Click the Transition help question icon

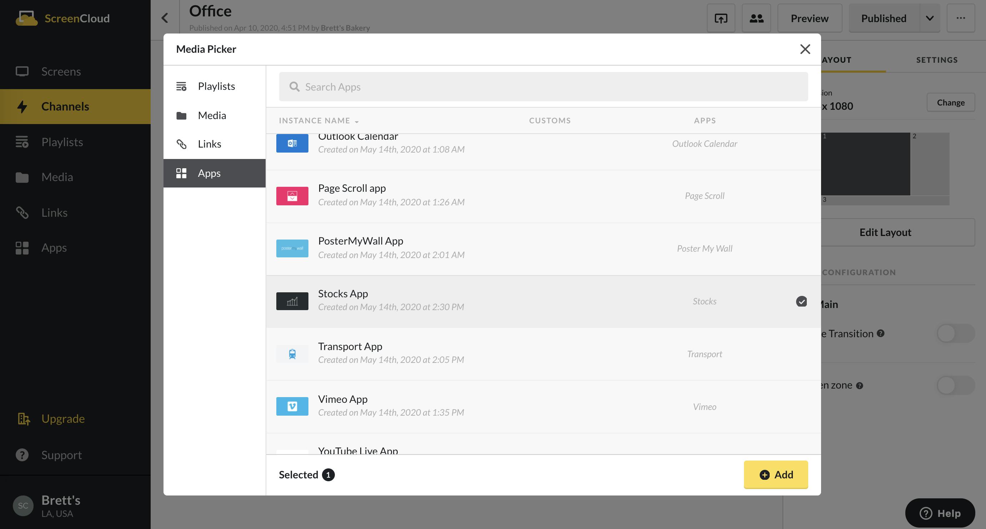[881, 333]
